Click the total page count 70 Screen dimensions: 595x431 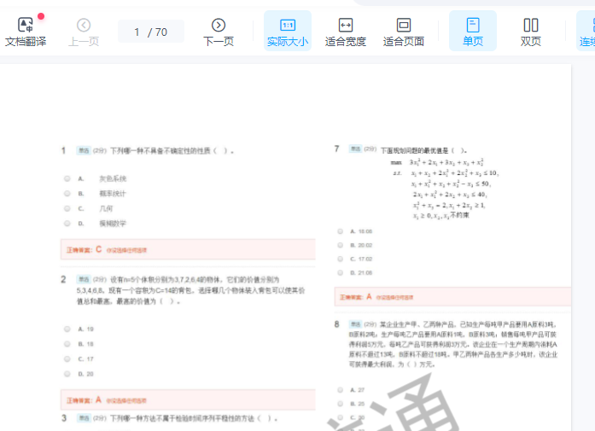160,32
